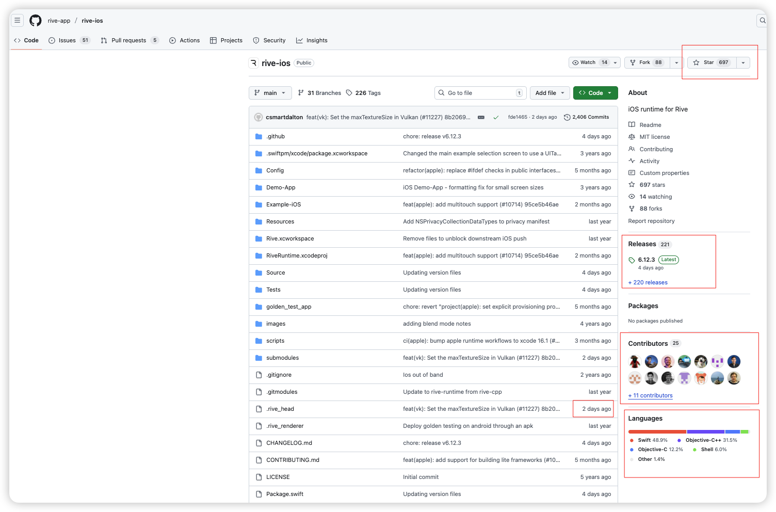Open the search magnifier in header
Viewport: 776px width, 512px height.
[x=762, y=21]
